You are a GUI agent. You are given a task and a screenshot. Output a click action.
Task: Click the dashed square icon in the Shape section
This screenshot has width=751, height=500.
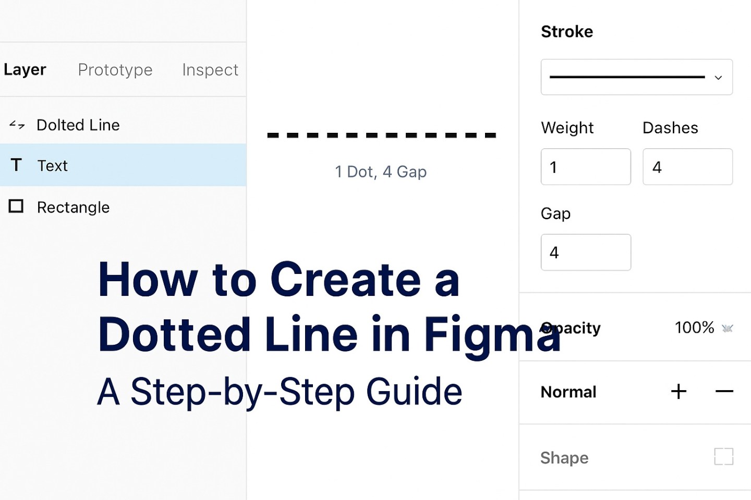point(723,456)
